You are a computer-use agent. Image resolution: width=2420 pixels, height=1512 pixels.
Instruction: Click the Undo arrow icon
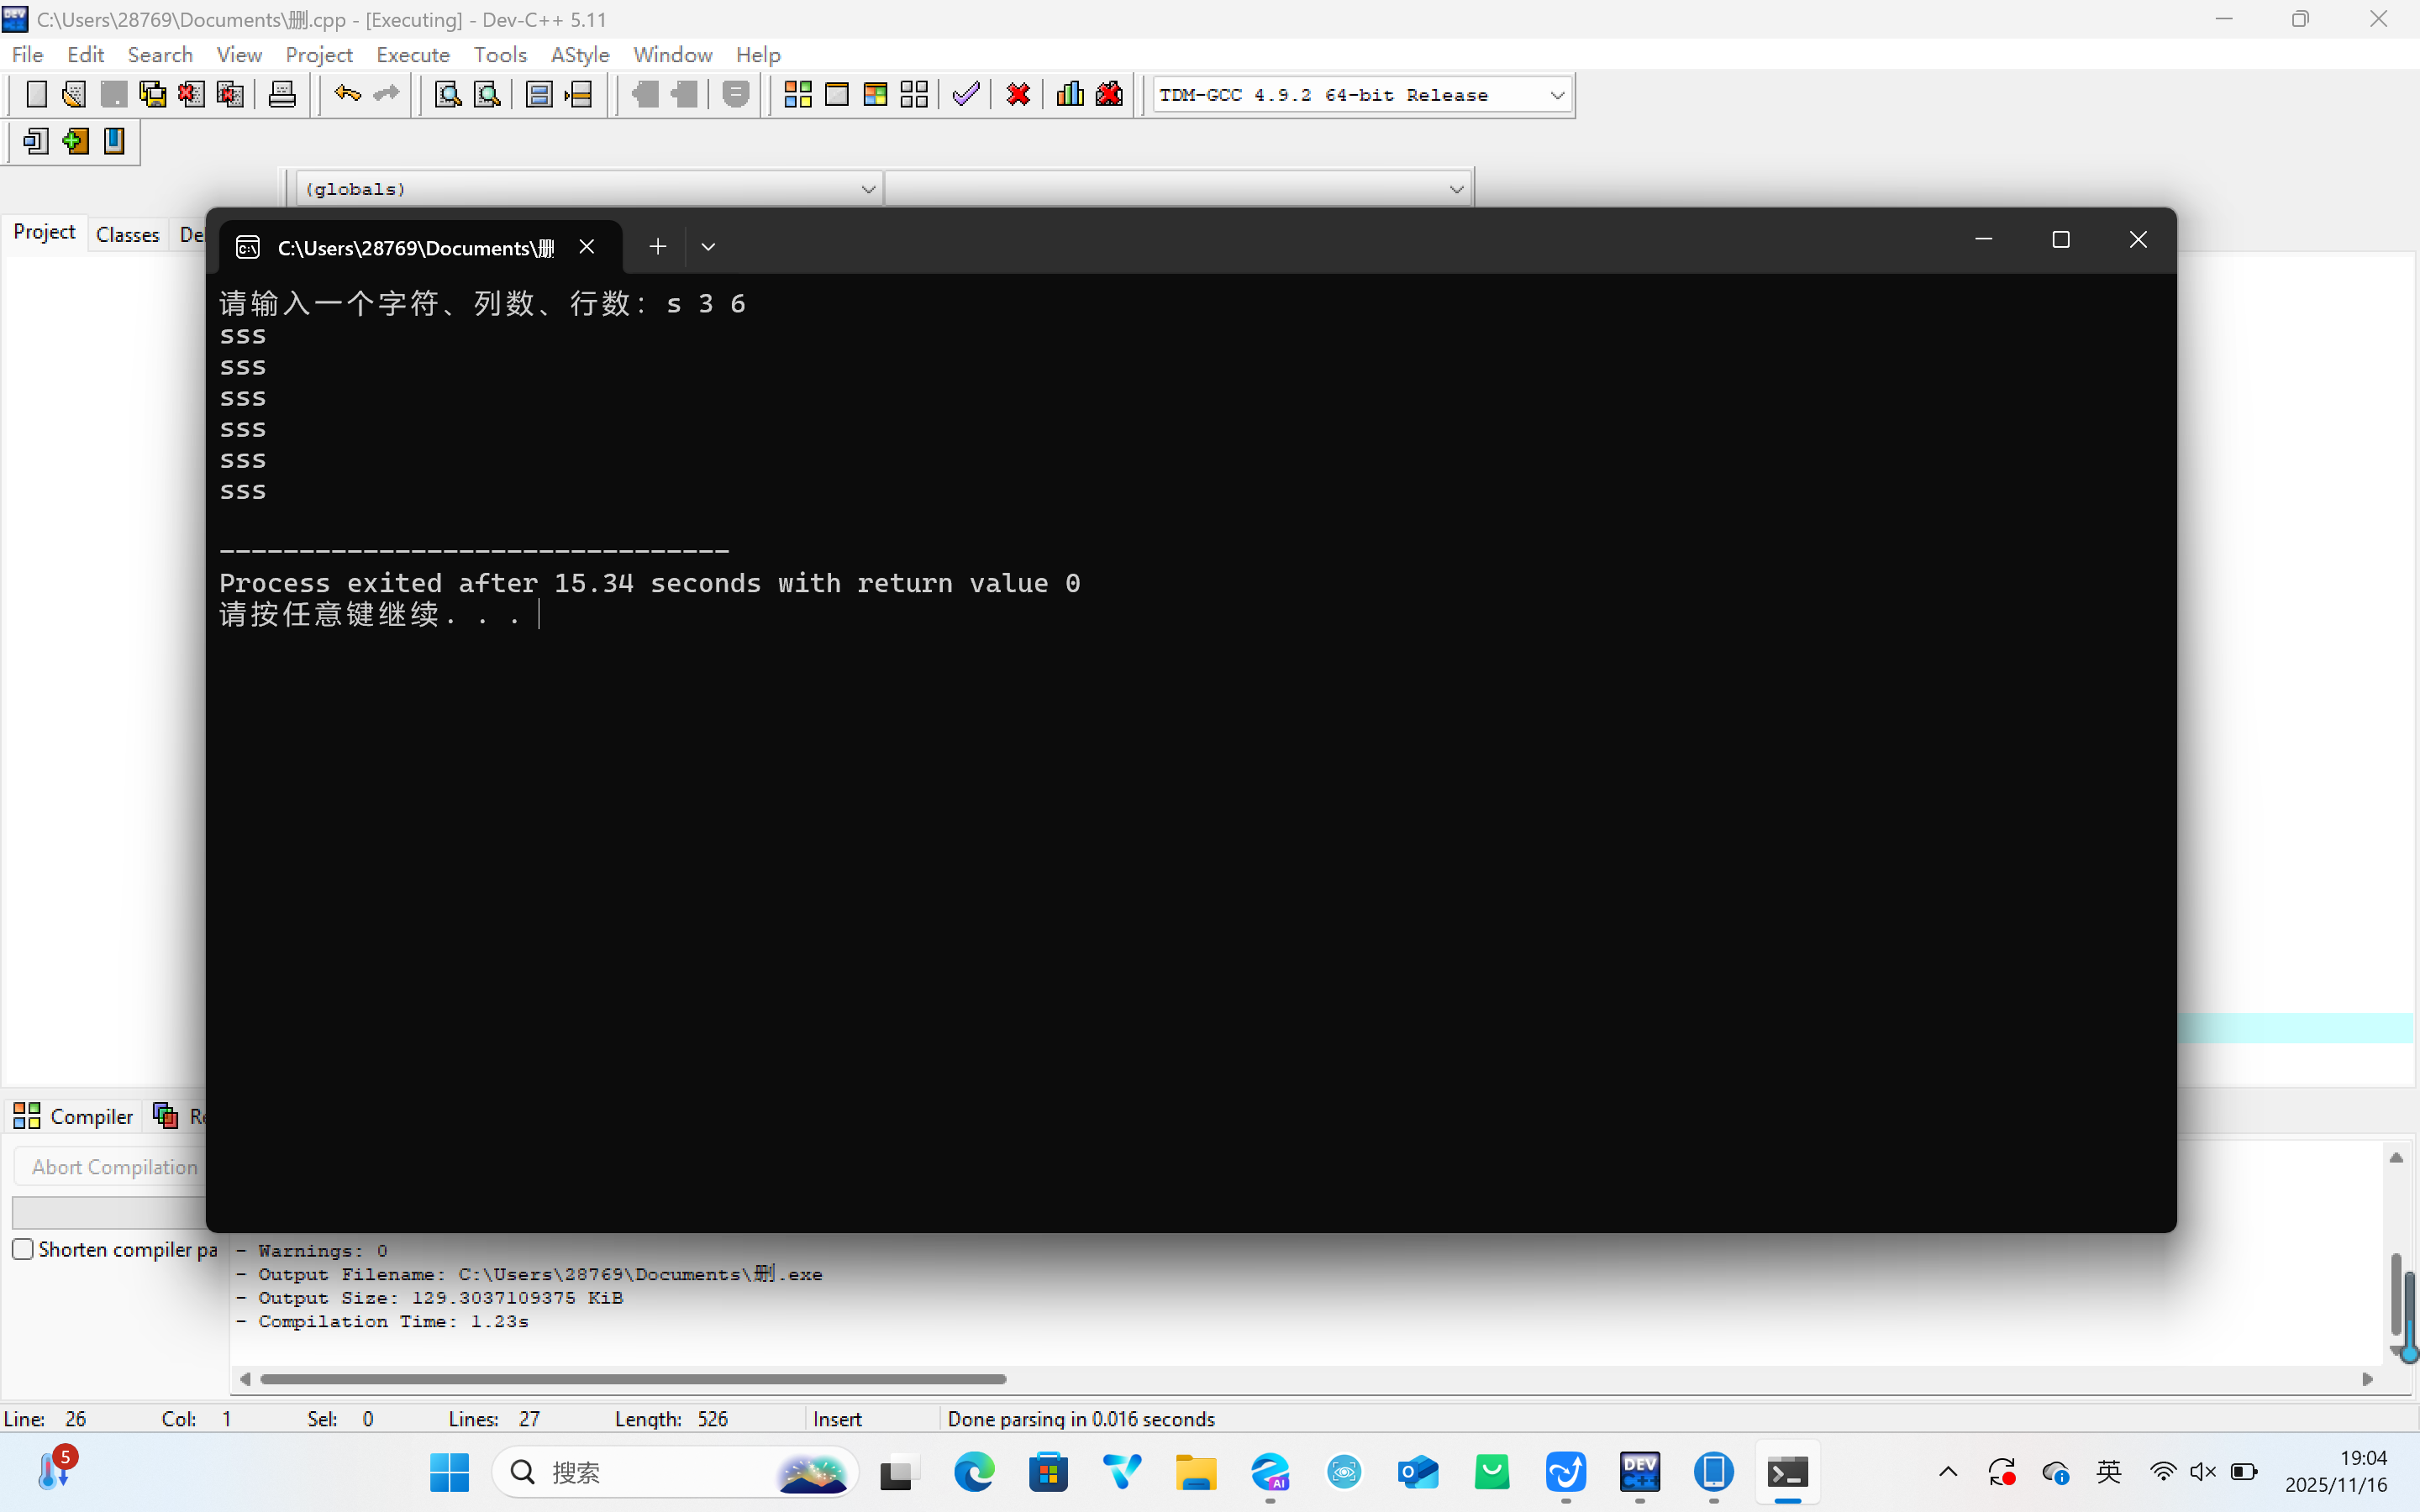pos(347,95)
